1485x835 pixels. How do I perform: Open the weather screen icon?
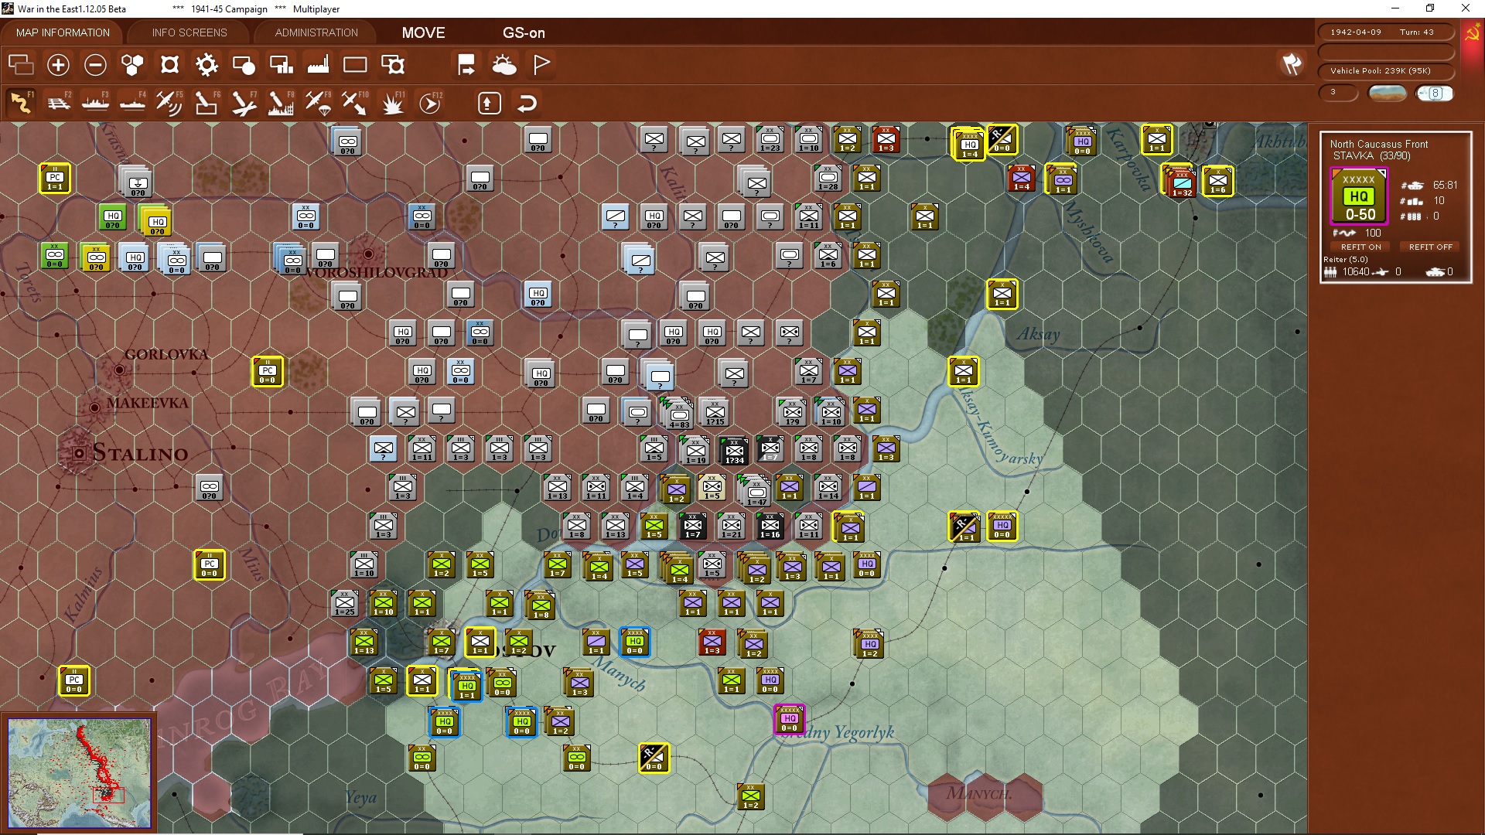click(x=504, y=65)
